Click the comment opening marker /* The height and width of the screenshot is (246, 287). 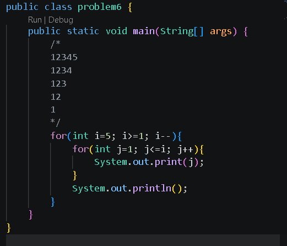pos(56,44)
